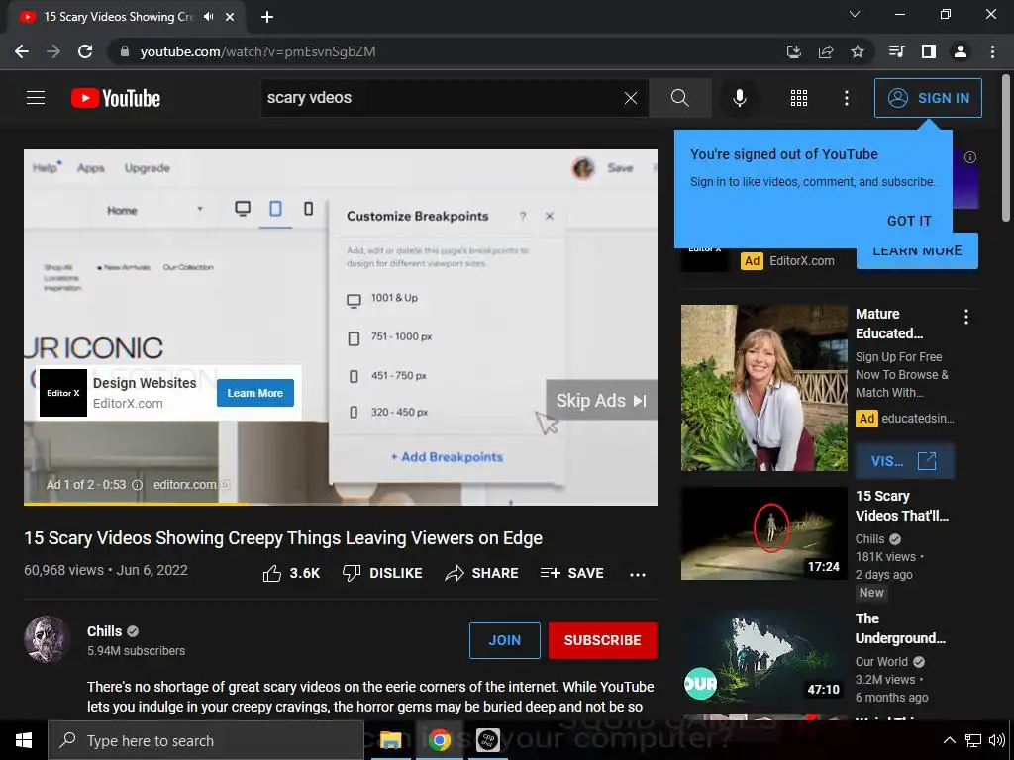Open the Clipchamp-style taskbar app icon
The width and height of the screenshot is (1014, 760).
coord(487,740)
